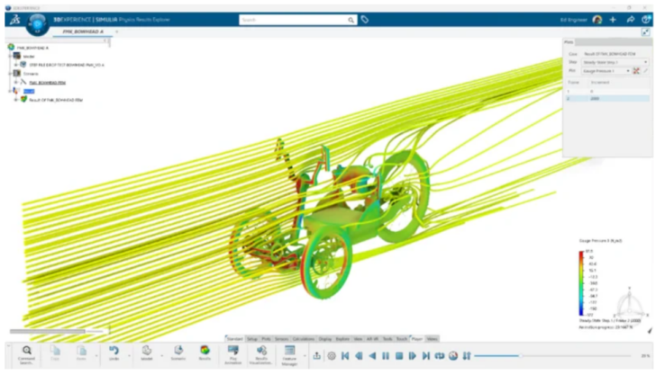This screenshot has width=656, height=375.
Task: Select the FMK_BOWHEAD A document tab
Action: pos(82,31)
